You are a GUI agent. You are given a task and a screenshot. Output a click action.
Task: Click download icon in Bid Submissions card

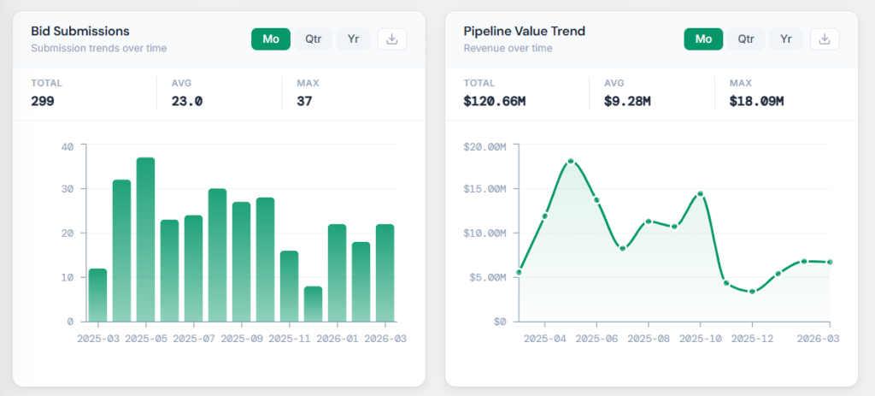tap(392, 39)
